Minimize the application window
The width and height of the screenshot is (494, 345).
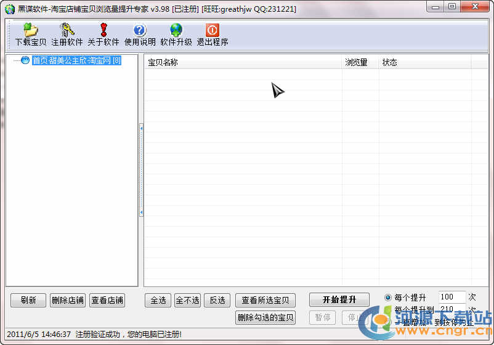pyautogui.click(x=435, y=7)
